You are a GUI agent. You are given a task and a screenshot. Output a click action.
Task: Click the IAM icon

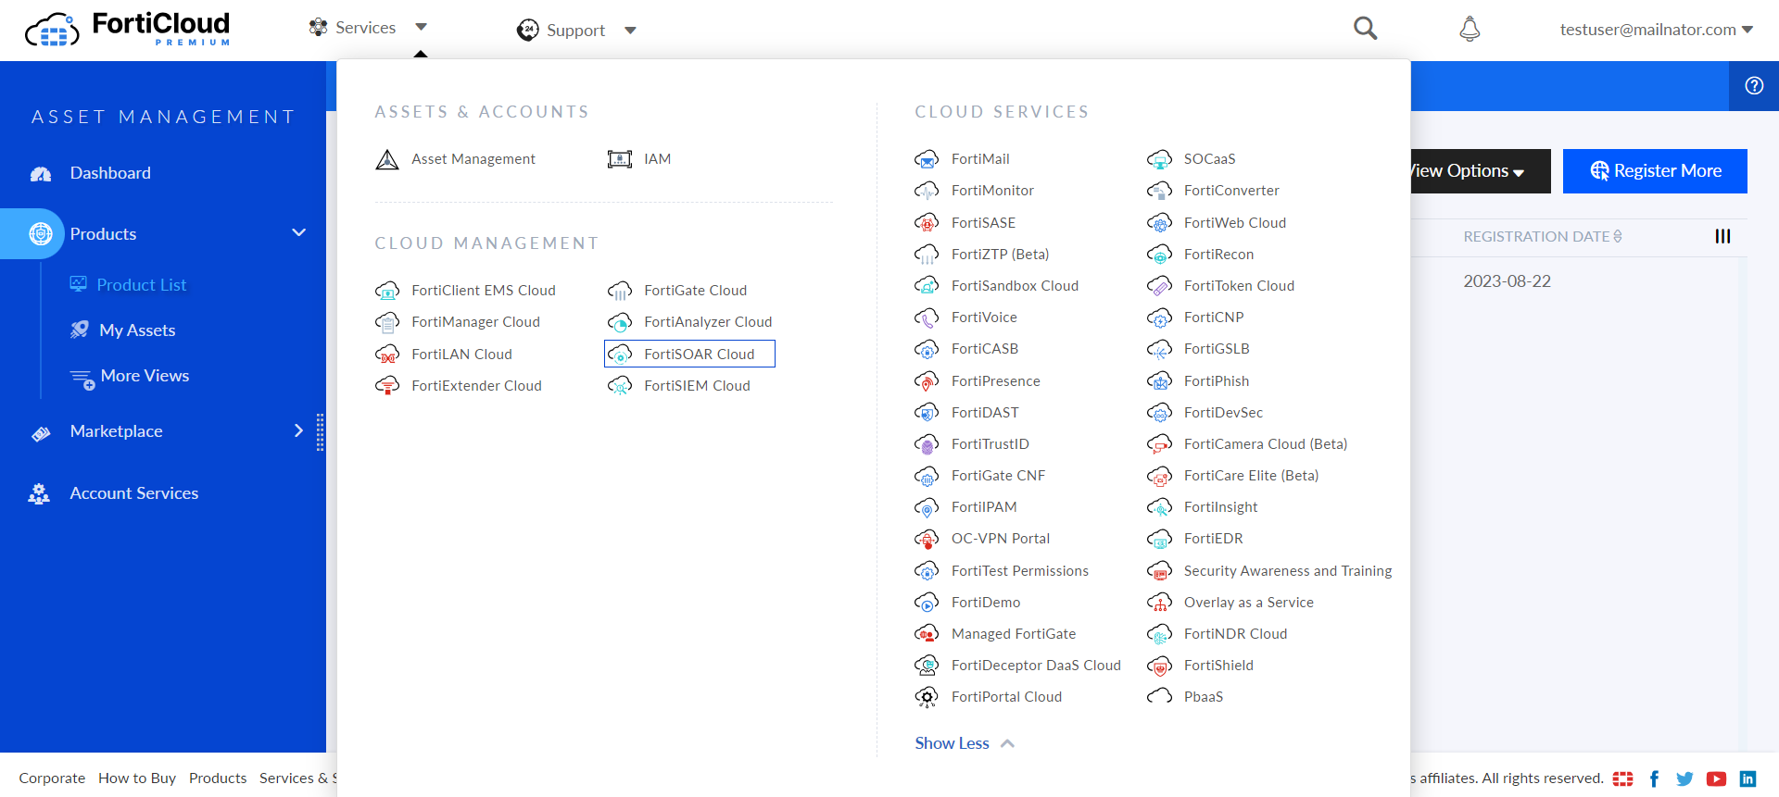pyautogui.click(x=620, y=159)
